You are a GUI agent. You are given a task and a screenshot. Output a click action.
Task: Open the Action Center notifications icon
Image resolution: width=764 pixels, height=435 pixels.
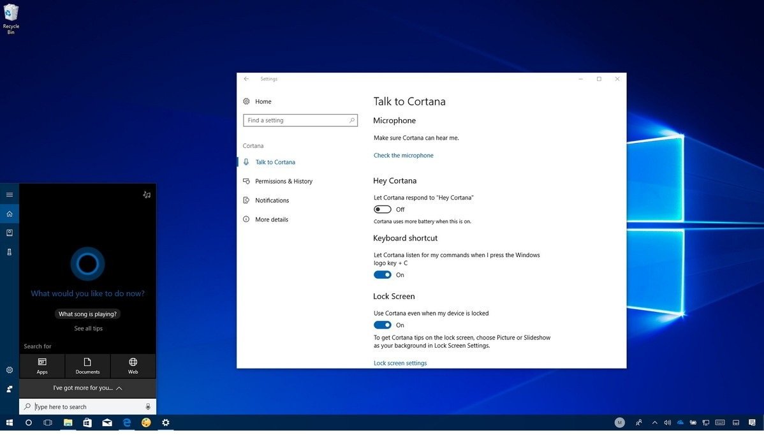[x=753, y=422]
